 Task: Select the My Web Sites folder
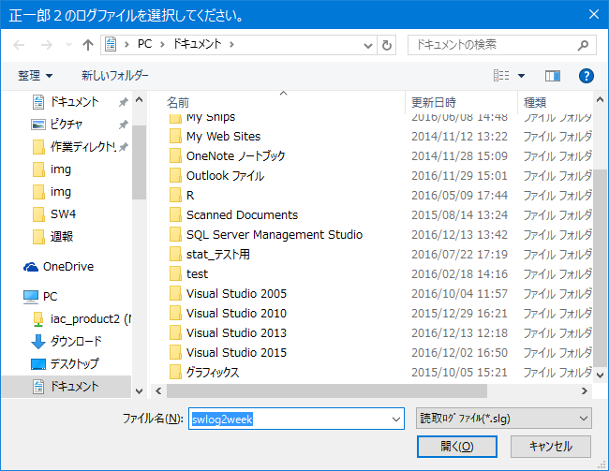coord(223,137)
